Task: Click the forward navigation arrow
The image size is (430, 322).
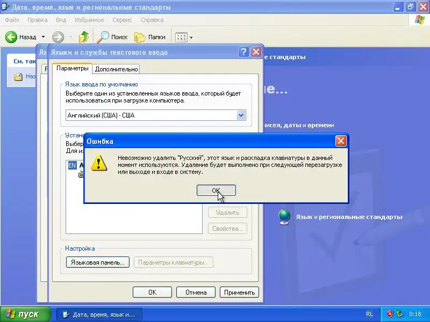Action: pyautogui.click(x=58, y=37)
